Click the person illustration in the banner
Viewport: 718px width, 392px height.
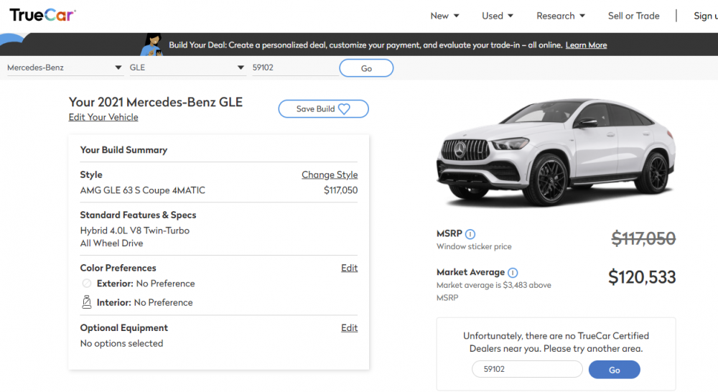[153, 45]
